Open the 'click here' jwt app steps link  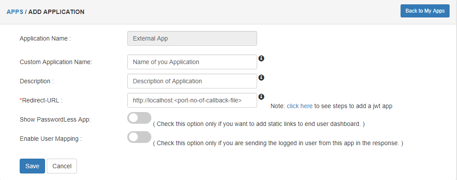300,106
